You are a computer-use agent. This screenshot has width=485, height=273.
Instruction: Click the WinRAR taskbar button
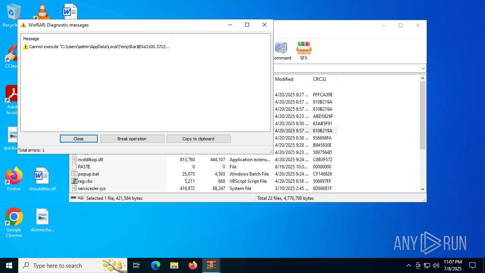tap(211, 265)
